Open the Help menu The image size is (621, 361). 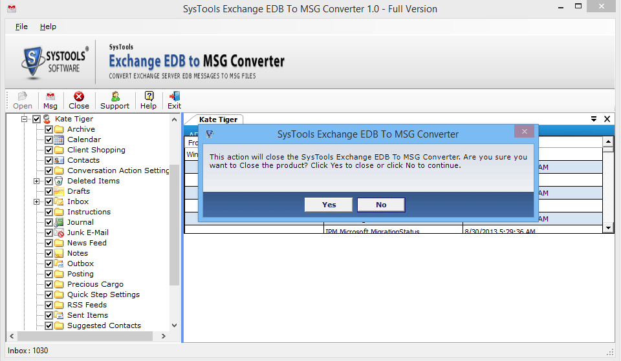48,26
